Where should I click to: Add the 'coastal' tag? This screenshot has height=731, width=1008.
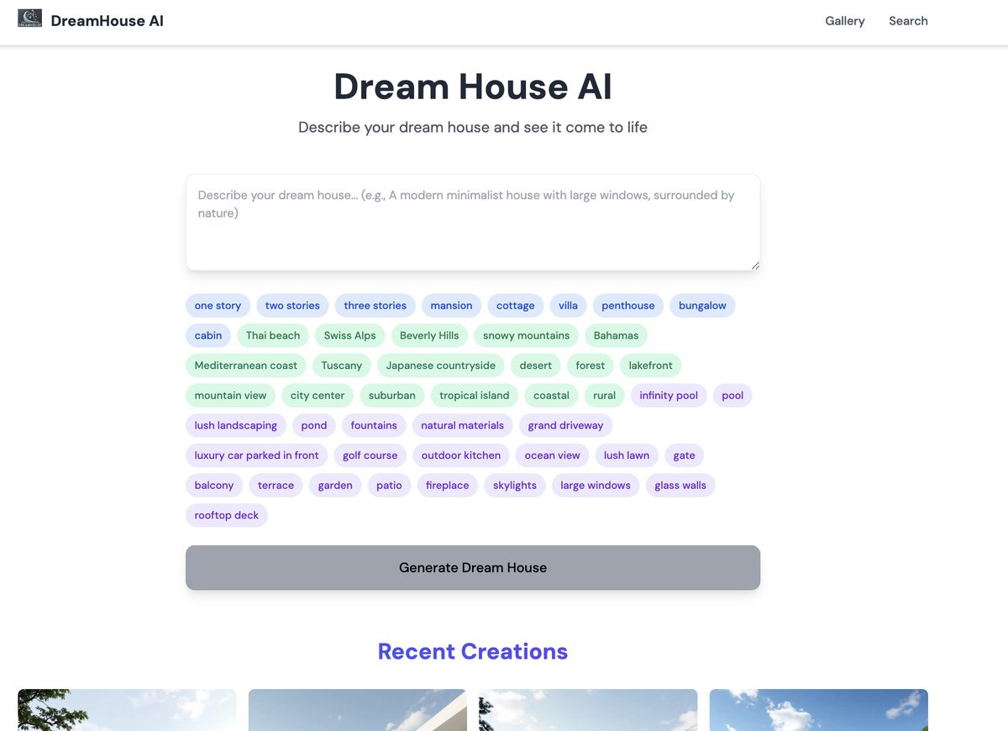click(x=552, y=396)
